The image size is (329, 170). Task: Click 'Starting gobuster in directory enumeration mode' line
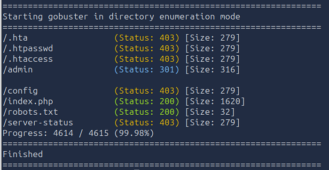(x=121, y=17)
